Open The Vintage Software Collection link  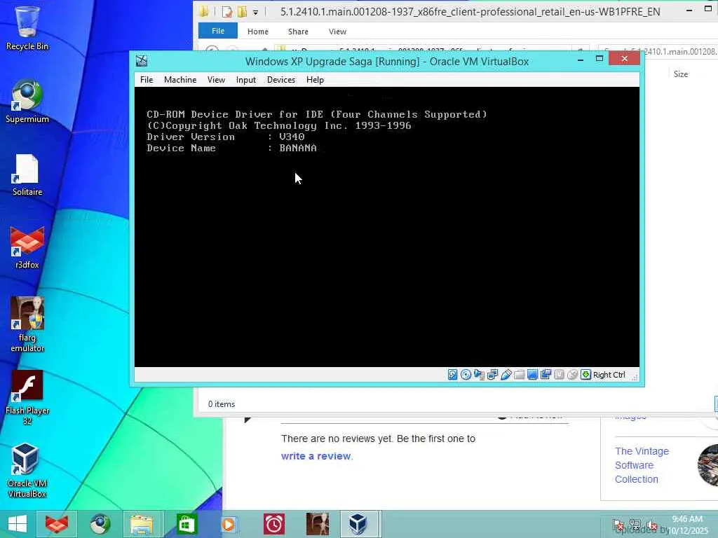pos(642,465)
